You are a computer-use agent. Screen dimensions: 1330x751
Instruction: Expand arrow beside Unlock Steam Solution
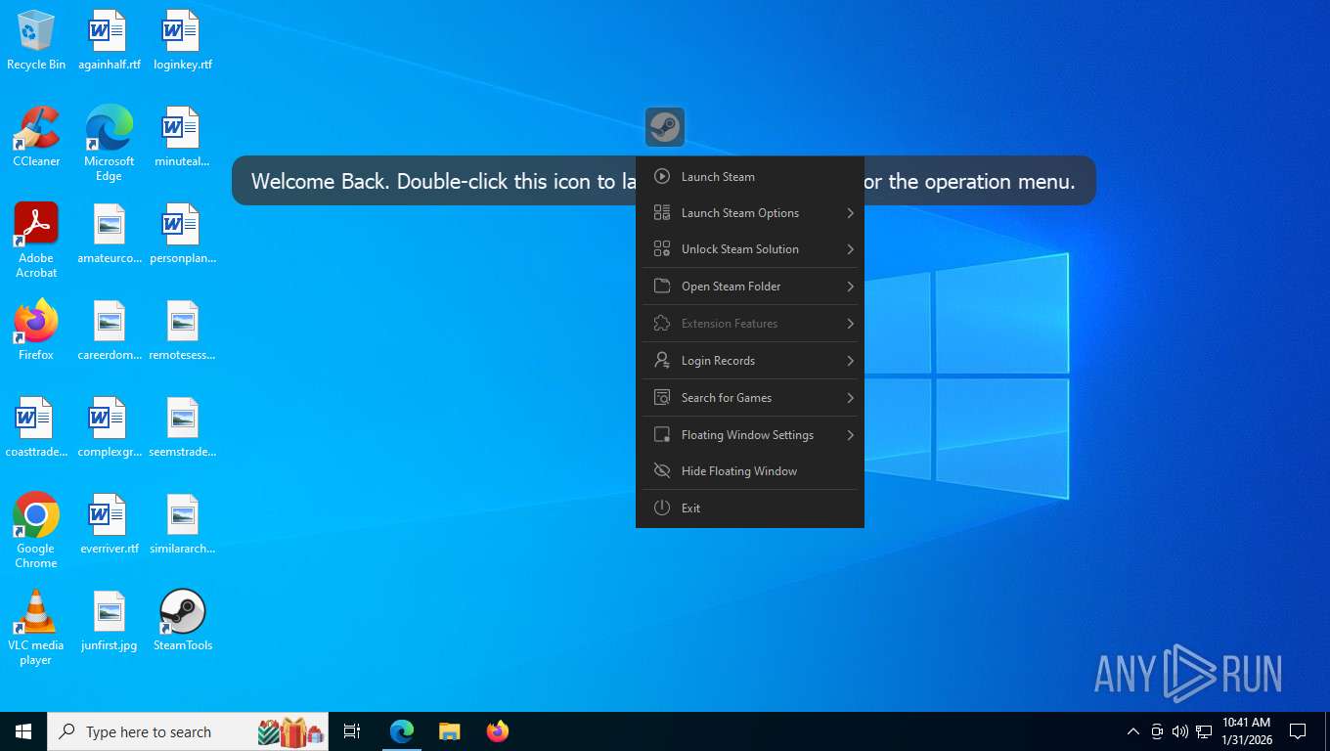pyautogui.click(x=850, y=249)
